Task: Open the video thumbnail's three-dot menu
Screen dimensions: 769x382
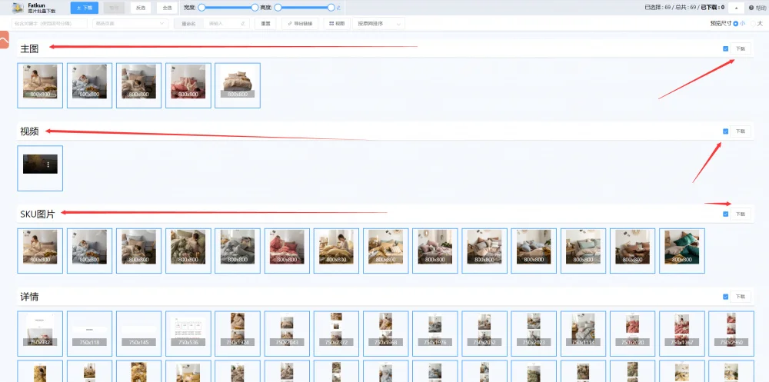Action: (x=48, y=164)
